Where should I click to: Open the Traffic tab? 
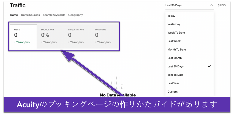[x=14, y=15]
